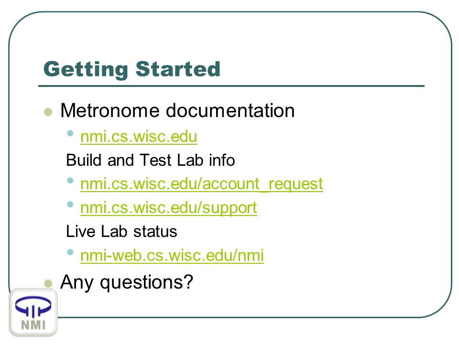
Task: Click the bullet dot beside Metronome documentation
Action: 48,112
